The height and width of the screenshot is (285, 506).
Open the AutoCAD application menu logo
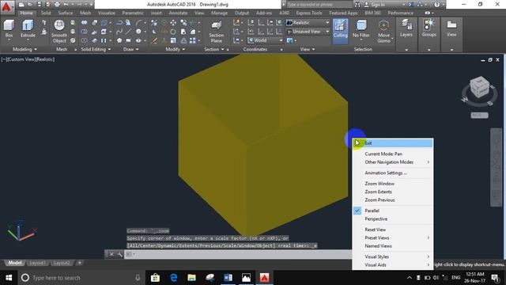6,7
